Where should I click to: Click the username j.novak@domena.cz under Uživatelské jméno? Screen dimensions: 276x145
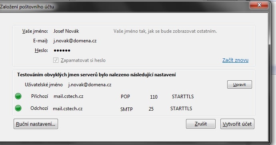pos(90,85)
